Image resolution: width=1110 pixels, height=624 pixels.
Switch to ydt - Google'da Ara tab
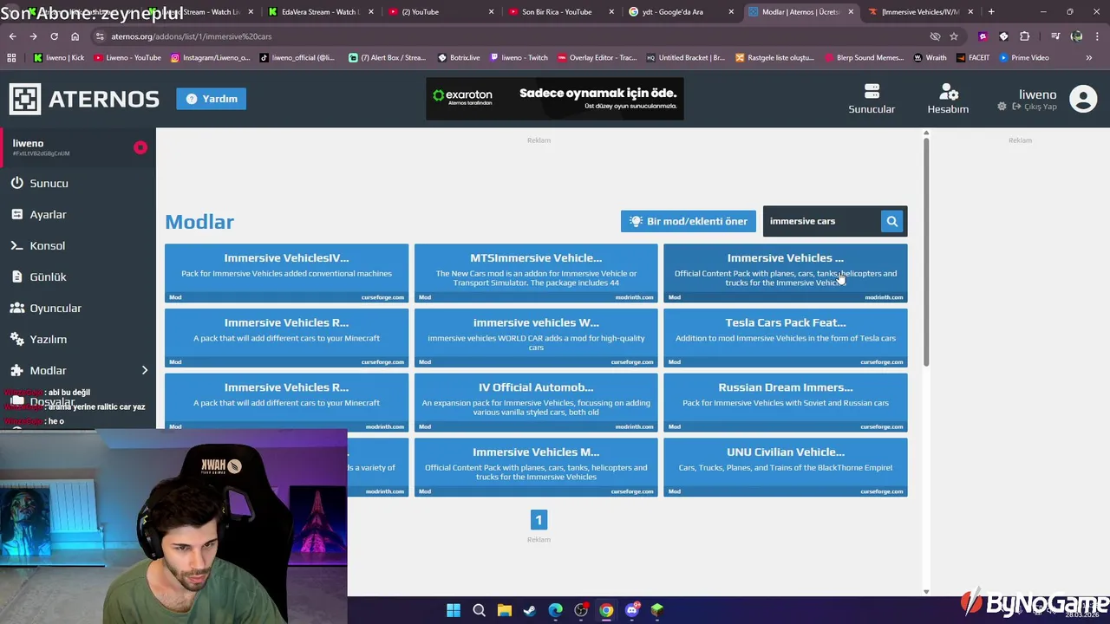[681, 12]
